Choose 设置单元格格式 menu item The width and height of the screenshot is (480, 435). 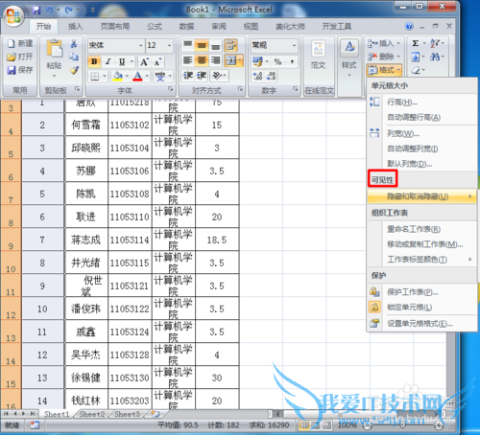pos(421,324)
